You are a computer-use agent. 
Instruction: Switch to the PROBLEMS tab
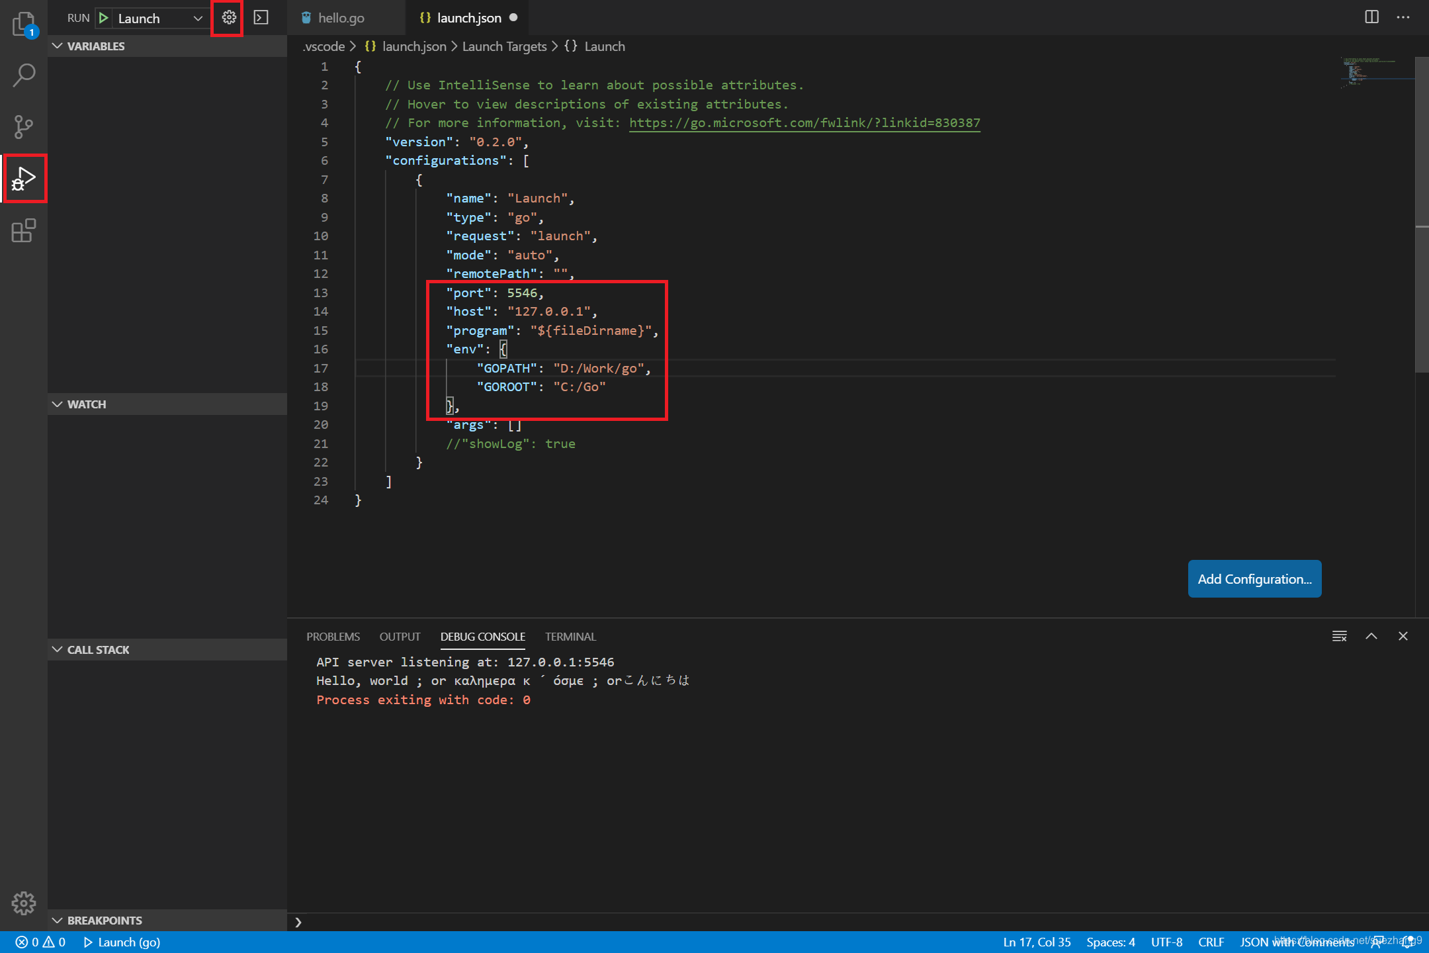click(x=334, y=636)
